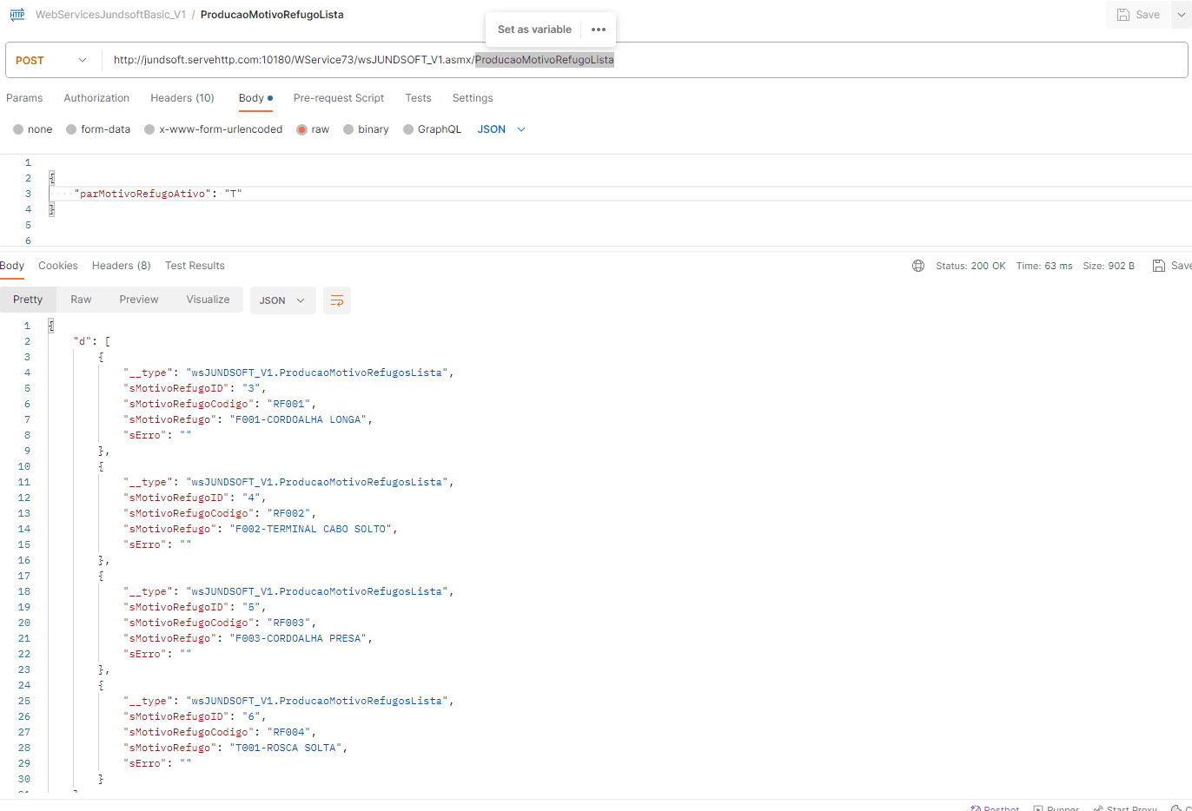This screenshot has width=1192, height=811.
Task: Select the response Body tab
Action: pos(12,266)
